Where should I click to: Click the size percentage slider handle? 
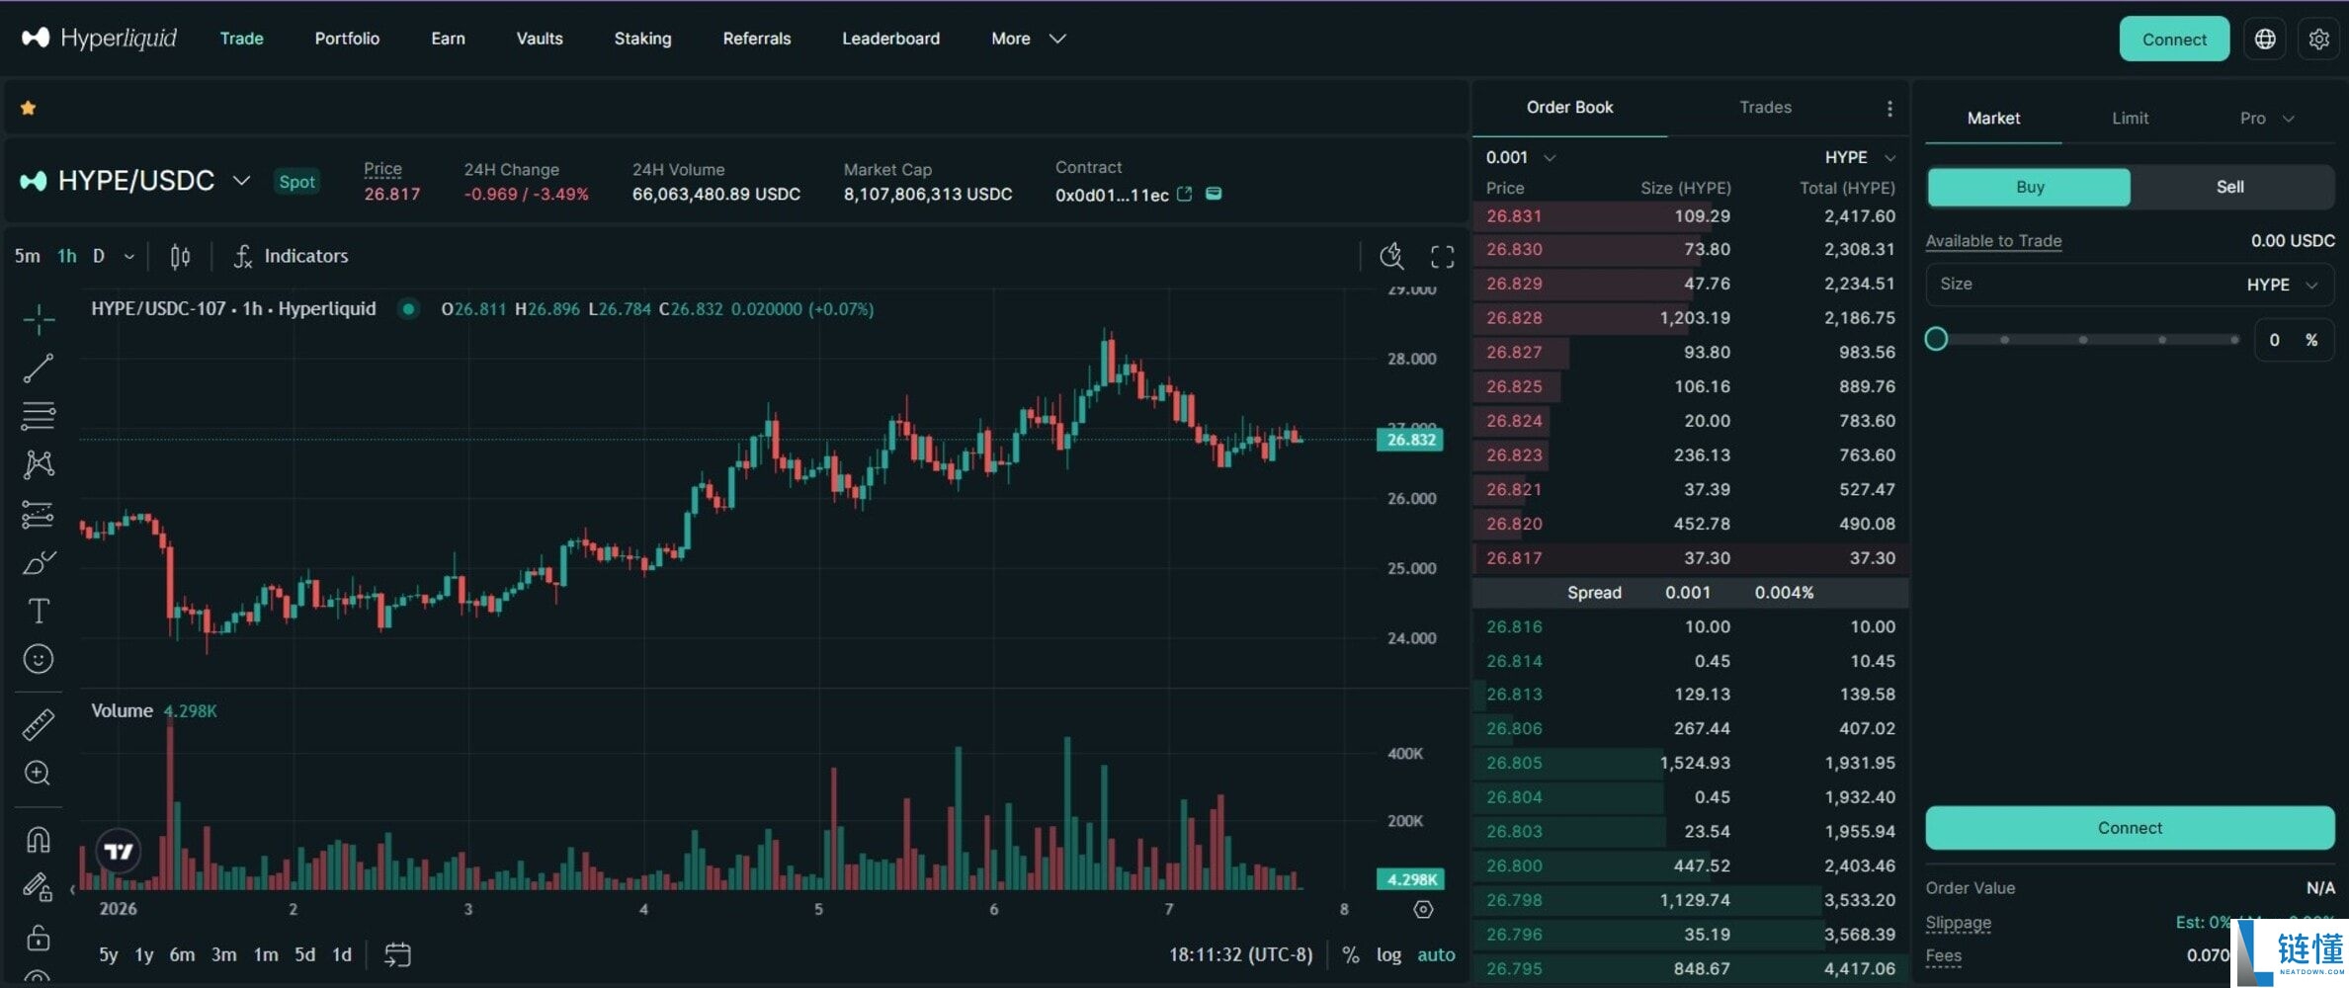[1936, 340]
